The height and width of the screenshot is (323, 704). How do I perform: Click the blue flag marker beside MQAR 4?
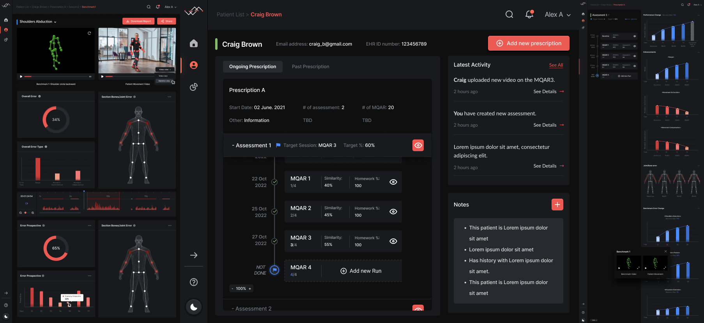[x=274, y=270]
